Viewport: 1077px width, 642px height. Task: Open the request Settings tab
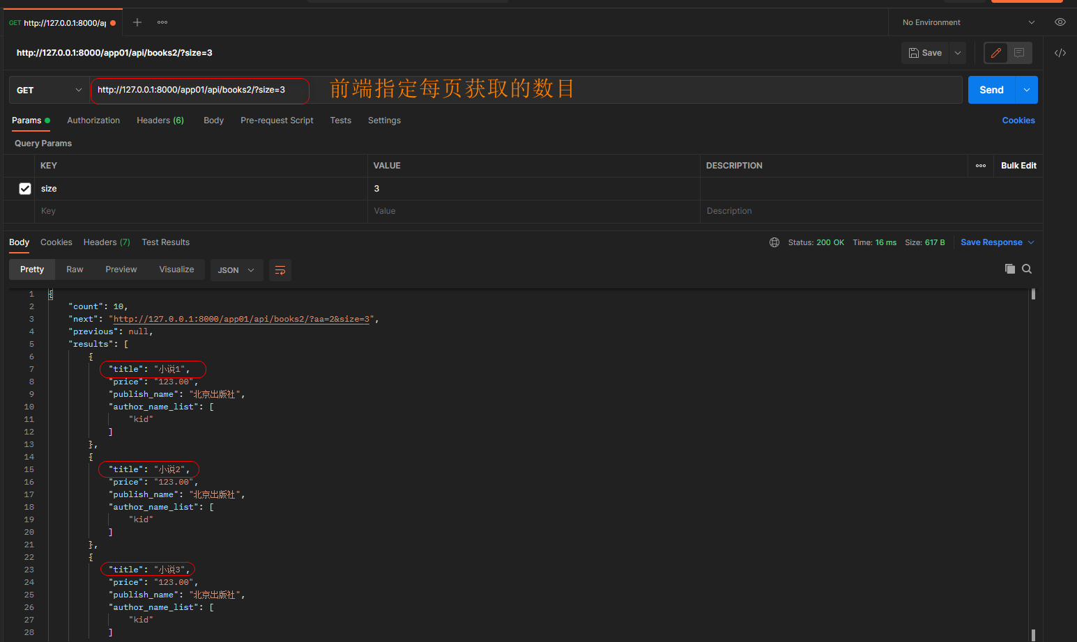pos(384,120)
